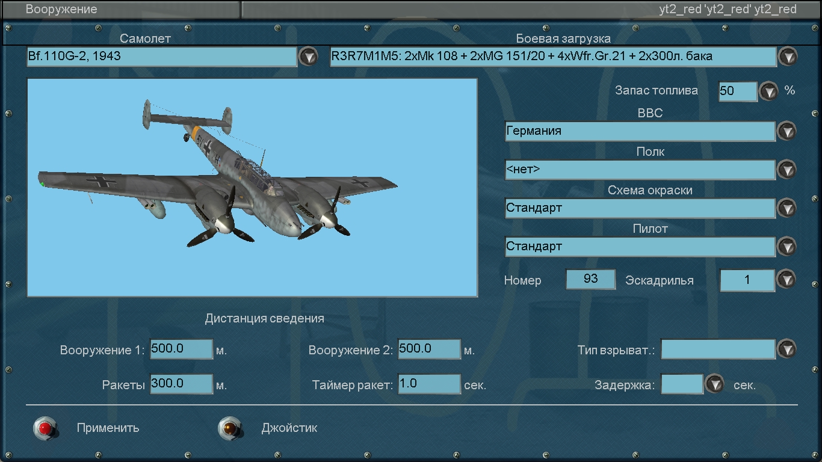The width and height of the screenshot is (822, 462).
Task: Click the Схема окраски Стандарт field
Action: coord(640,208)
